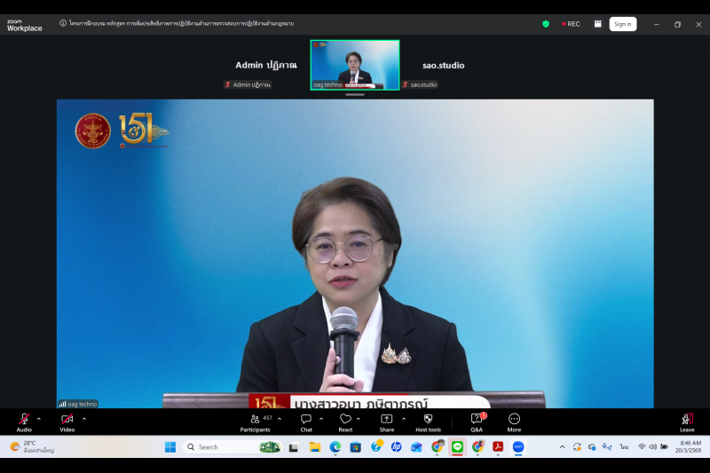This screenshot has width=710, height=473.
Task: Open the More options menu
Action: click(x=514, y=420)
